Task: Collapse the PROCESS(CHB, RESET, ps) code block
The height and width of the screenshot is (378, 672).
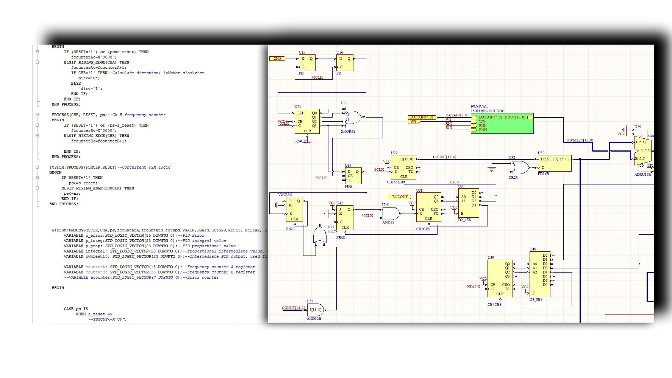Action: pyautogui.click(x=37, y=115)
